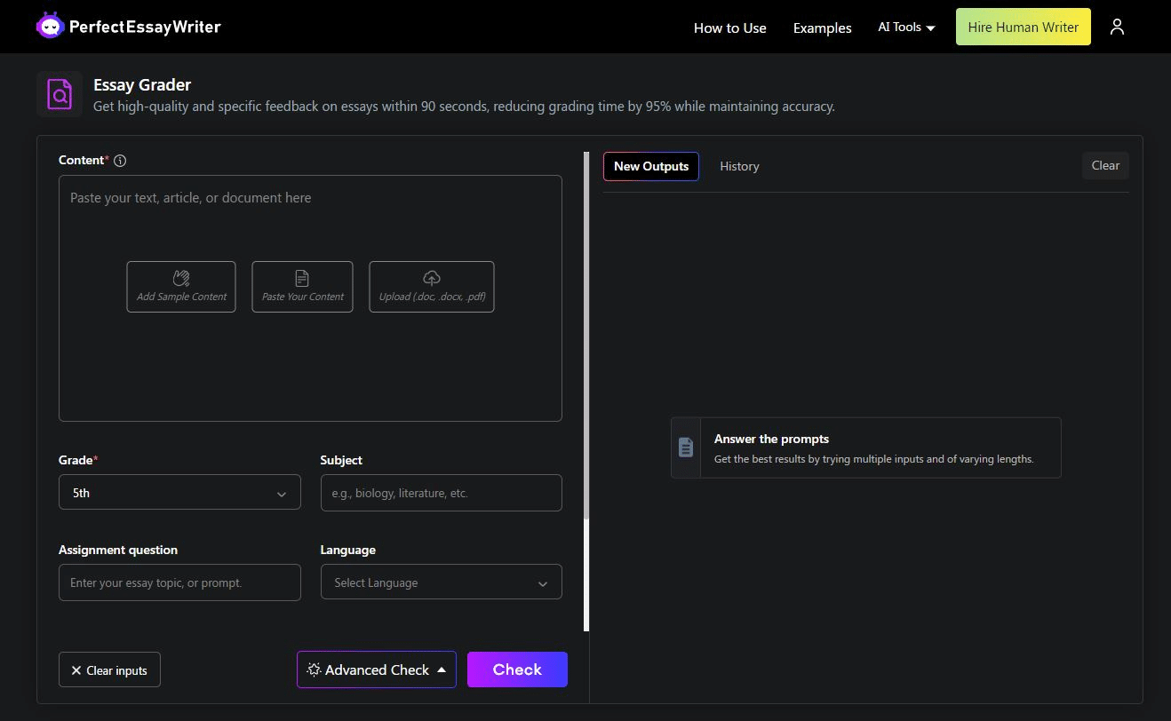Click the Content info tooltip icon

pyautogui.click(x=120, y=161)
